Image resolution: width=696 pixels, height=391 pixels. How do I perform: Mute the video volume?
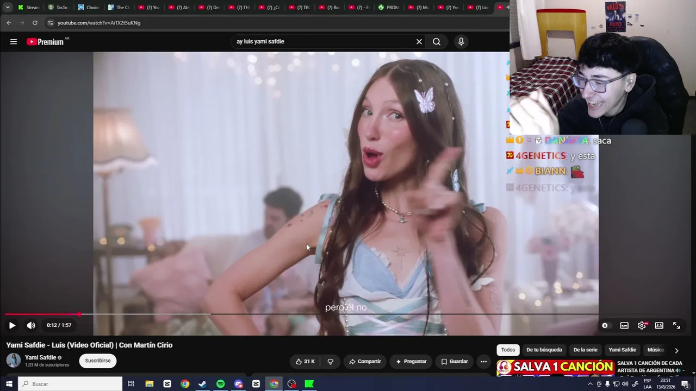(31, 325)
